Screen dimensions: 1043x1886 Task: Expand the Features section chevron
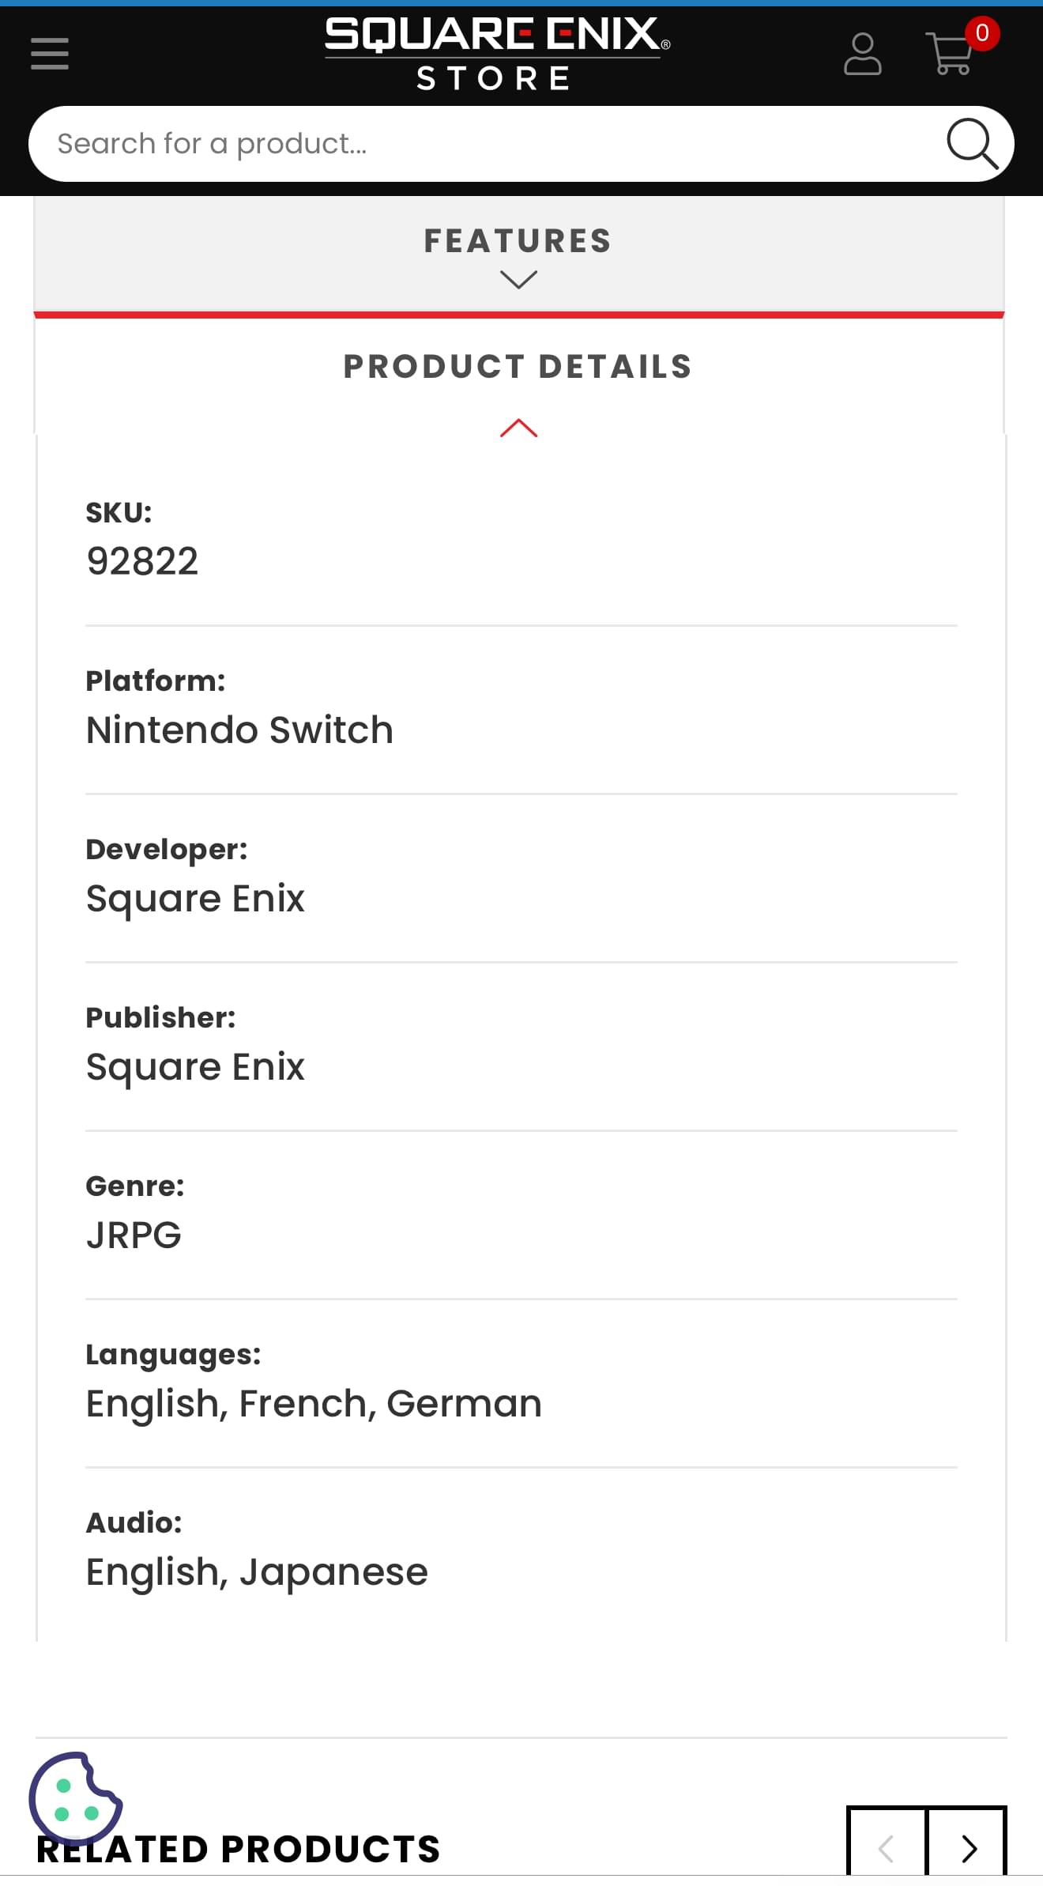tap(518, 279)
